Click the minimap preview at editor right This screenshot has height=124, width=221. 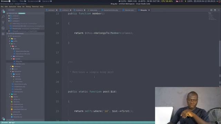[x=213, y=16]
